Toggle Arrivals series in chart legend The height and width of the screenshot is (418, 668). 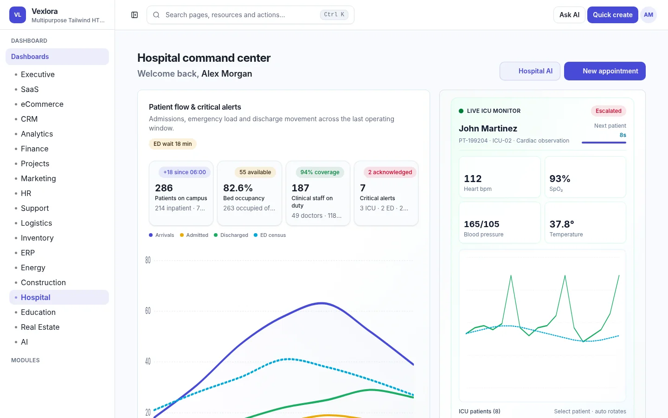tap(161, 235)
